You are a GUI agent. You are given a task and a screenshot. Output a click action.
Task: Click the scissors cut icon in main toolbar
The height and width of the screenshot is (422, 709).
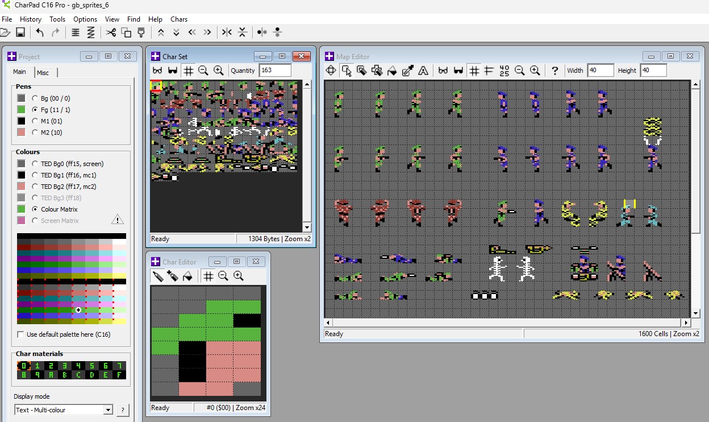pos(111,32)
